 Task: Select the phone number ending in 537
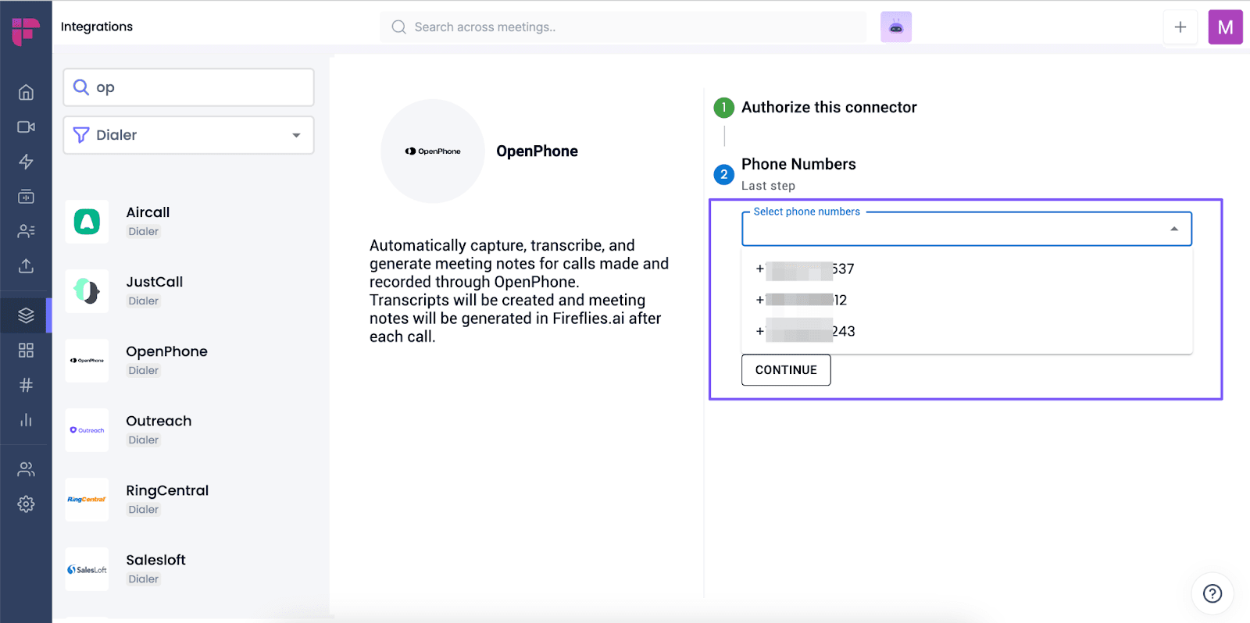[966, 269]
